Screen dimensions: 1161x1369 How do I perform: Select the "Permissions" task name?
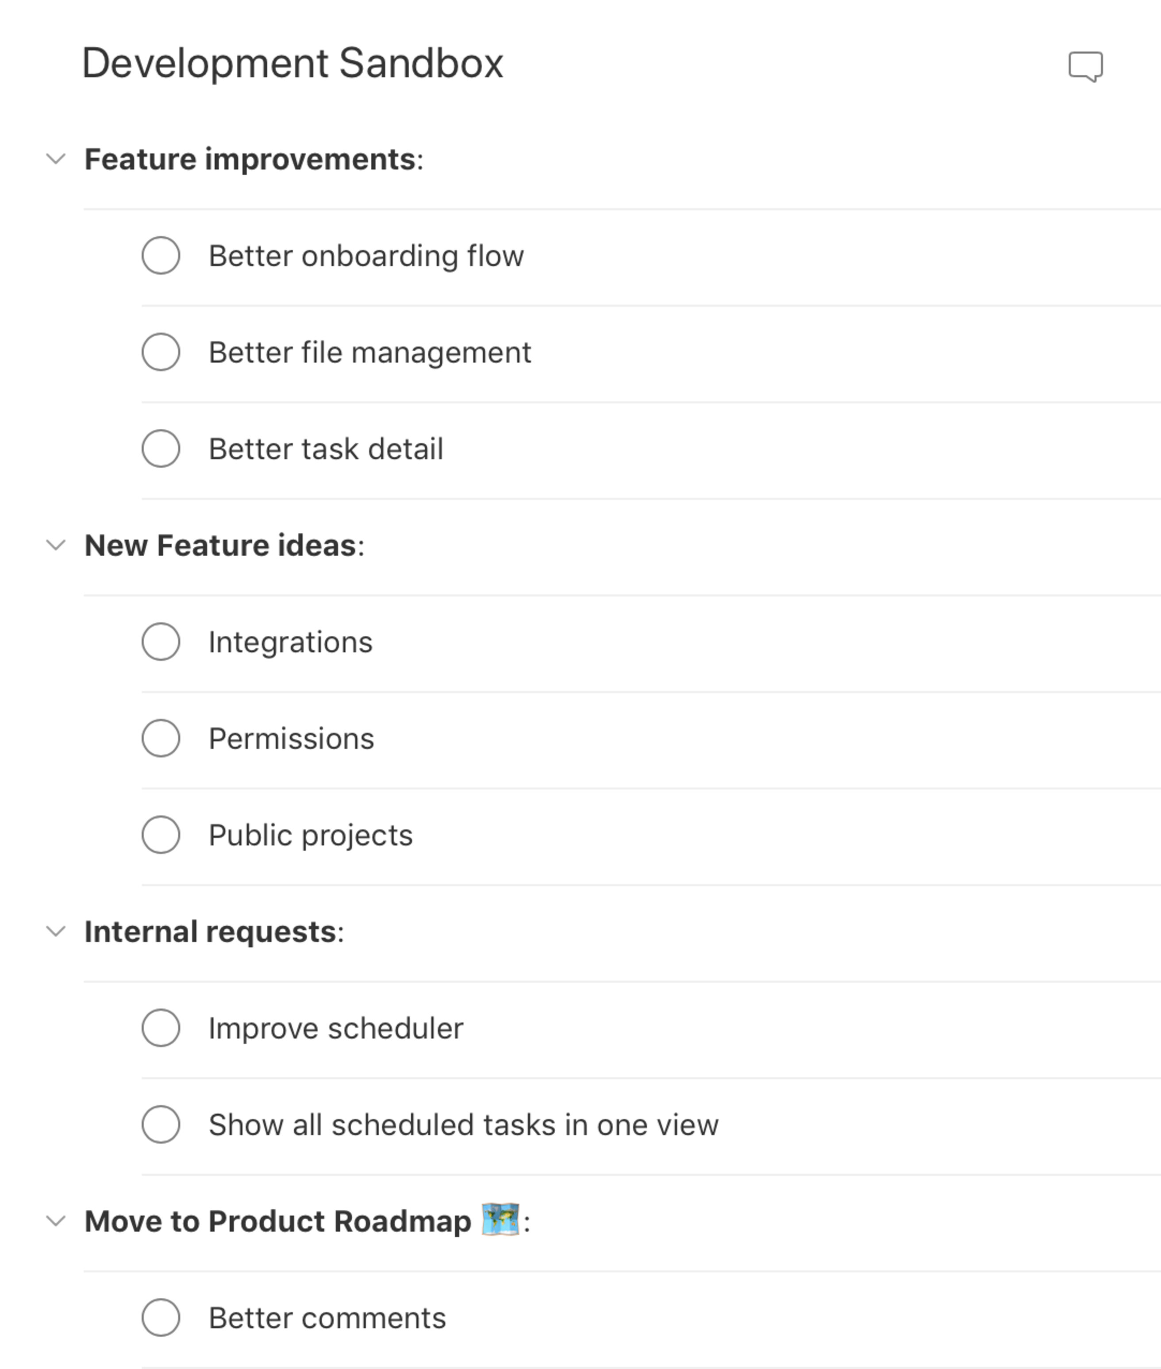pyautogui.click(x=292, y=738)
